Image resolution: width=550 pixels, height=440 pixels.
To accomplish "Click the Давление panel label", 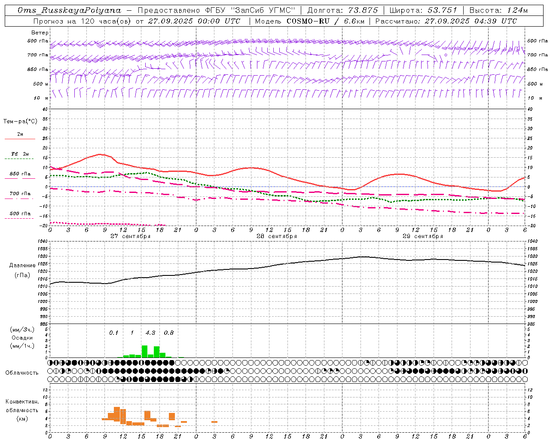I will pyautogui.click(x=22, y=266).
